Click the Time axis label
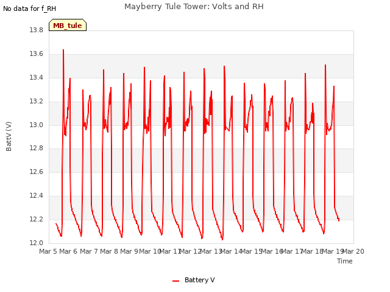 pos(345,261)
